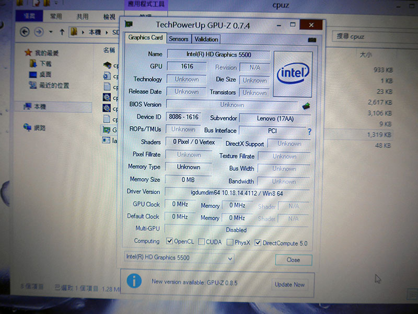Toggle the PhysX checkbox

click(230, 242)
